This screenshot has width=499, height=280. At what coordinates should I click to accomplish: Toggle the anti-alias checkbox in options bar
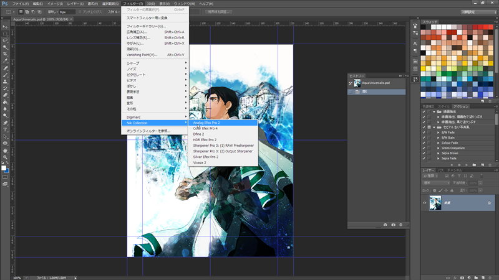80,12
